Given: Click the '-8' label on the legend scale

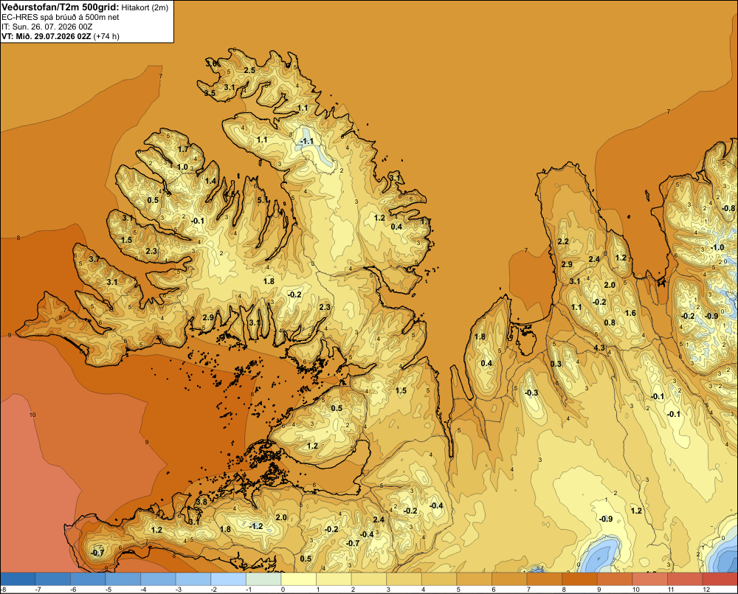Looking at the screenshot, I should 4,590.
